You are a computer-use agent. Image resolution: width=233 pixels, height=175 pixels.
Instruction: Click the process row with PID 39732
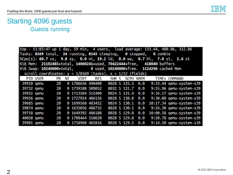click(110, 88)
